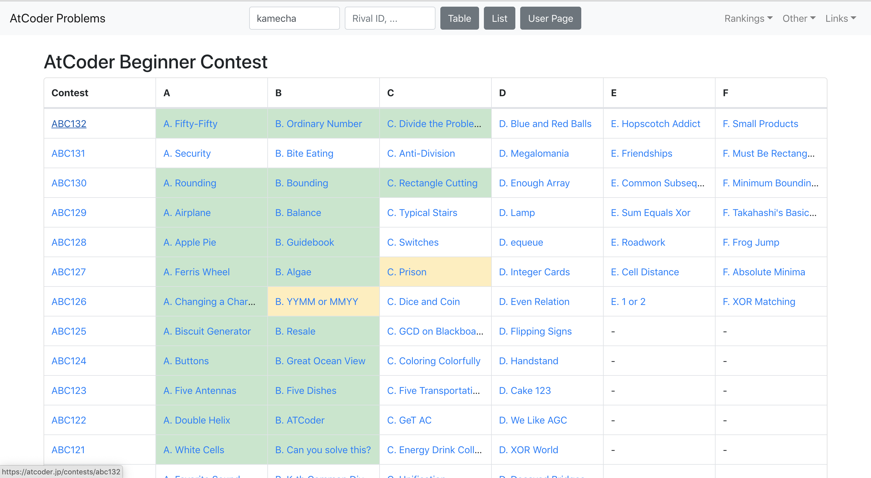Image resolution: width=871 pixels, height=478 pixels.
Task: Open problem B. Can you solve this?
Action: coord(323,450)
